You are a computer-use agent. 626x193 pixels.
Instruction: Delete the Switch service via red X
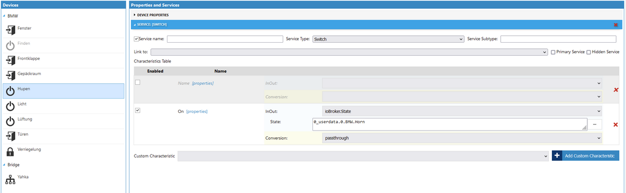(616, 24)
